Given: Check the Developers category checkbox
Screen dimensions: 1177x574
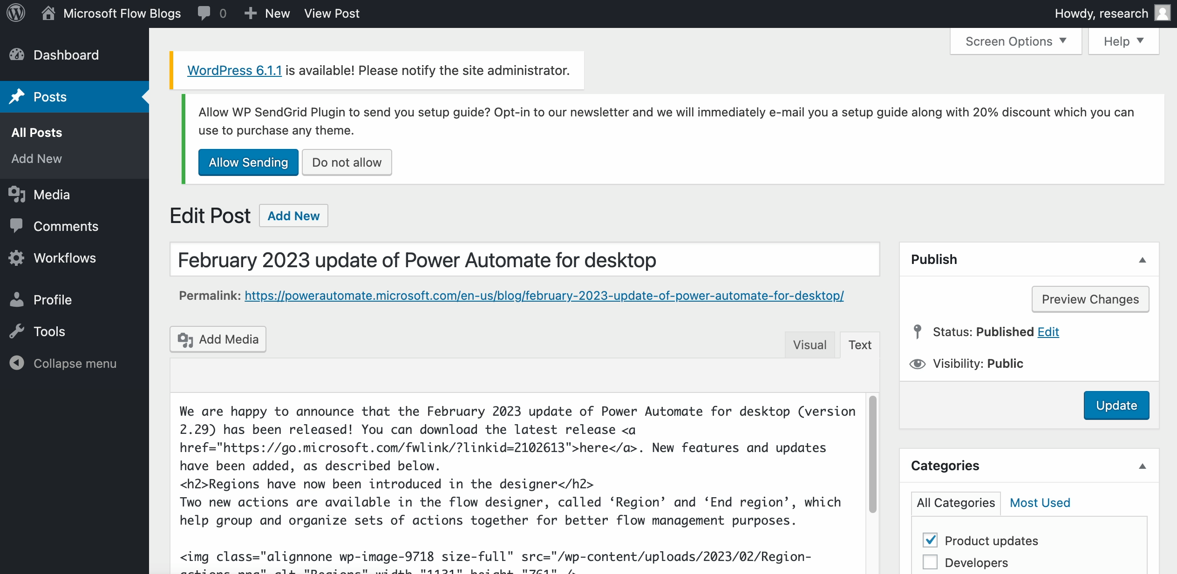Looking at the screenshot, I should click(930, 562).
